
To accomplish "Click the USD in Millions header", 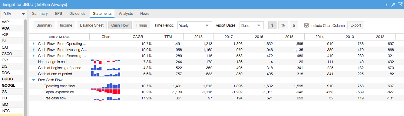I will point(59,37).
